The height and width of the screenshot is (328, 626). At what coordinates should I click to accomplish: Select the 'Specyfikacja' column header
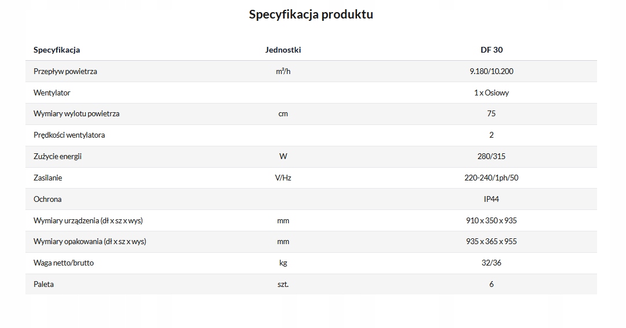pyautogui.click(x=57, y=50)
